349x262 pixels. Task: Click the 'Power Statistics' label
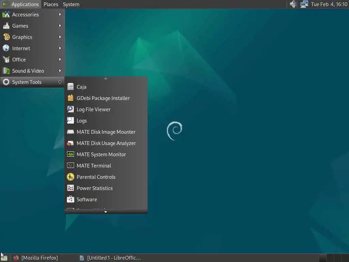95,188
